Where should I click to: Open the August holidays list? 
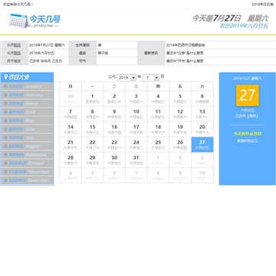point(27,146)
